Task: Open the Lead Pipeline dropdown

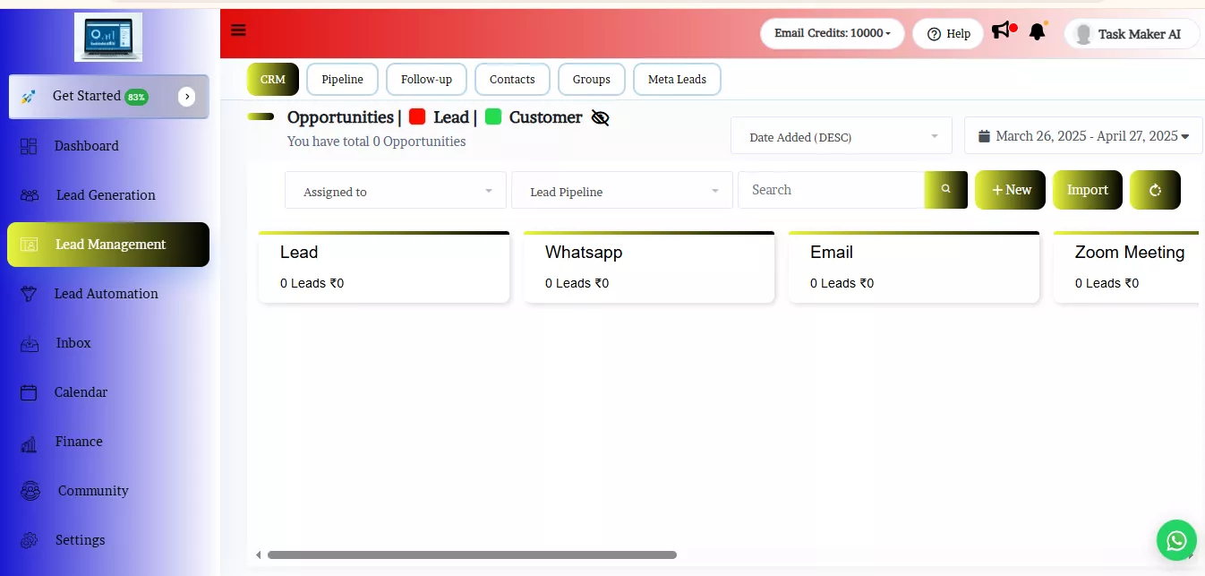Action: (x=622, y=191)
